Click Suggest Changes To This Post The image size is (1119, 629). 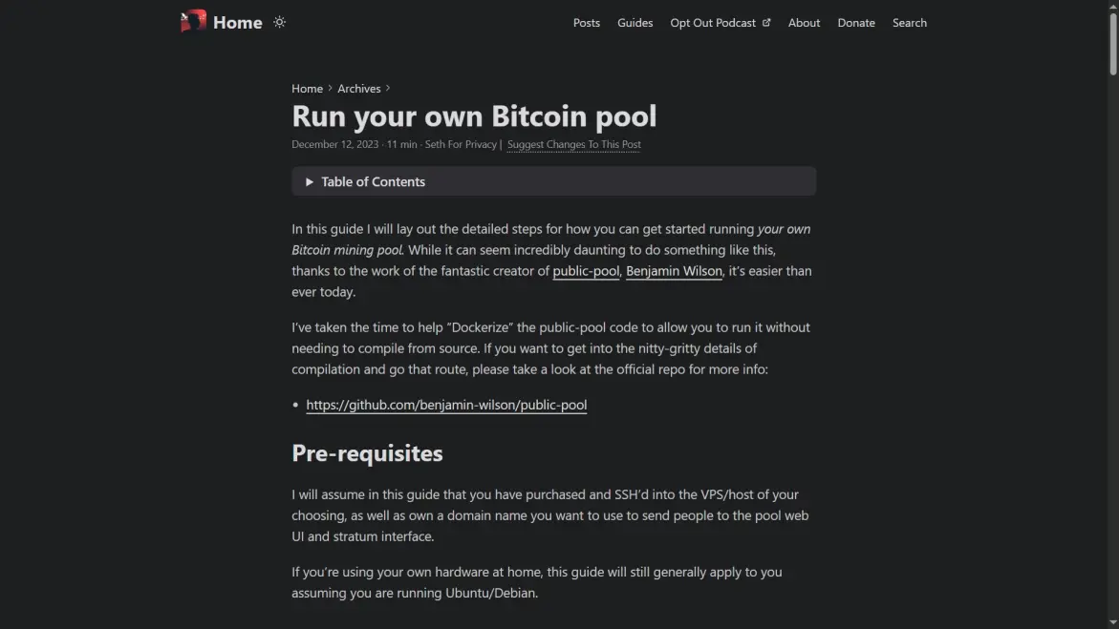click(x=573, y=144)
